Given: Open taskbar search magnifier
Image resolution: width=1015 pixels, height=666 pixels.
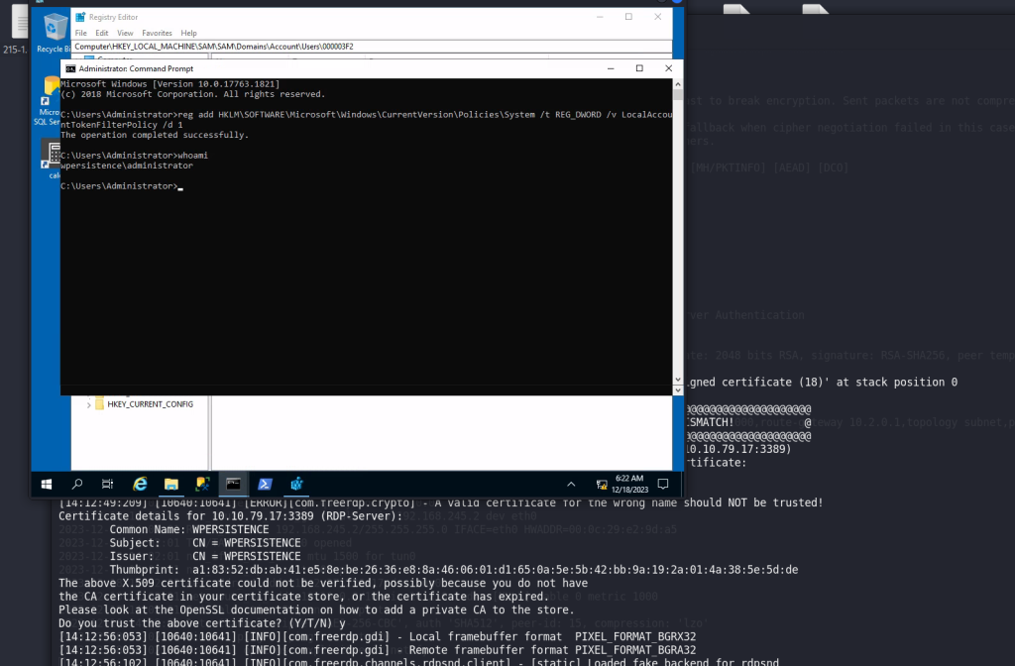Looking at the screenshot, I should [x=77, y=484].
